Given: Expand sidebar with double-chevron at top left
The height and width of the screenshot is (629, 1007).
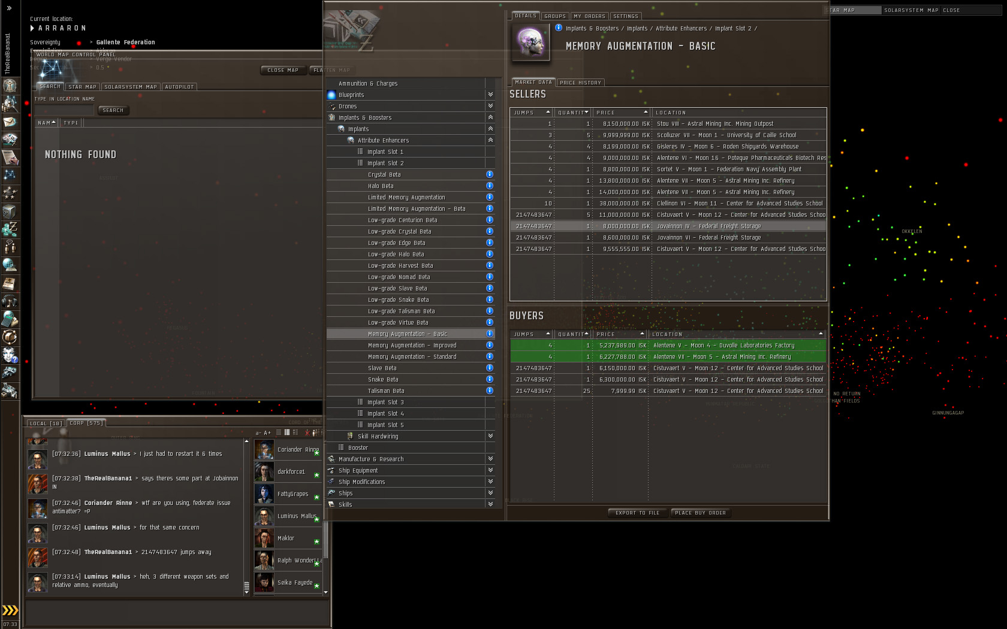Looking at the screenshot, I should [x=9, y=8].
